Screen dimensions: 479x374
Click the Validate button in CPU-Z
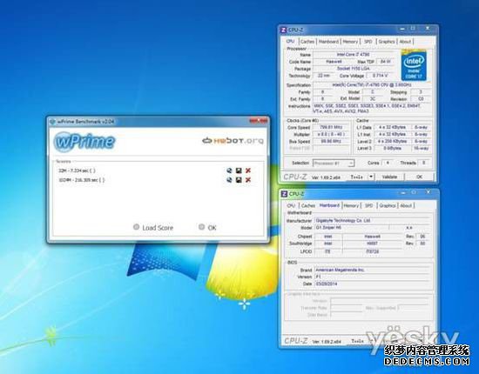pyautogui.click(x=389, y=177)
